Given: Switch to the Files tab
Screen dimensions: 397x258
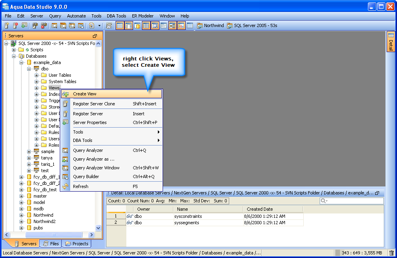Looking at the screenshot, I should click(51, 244).
